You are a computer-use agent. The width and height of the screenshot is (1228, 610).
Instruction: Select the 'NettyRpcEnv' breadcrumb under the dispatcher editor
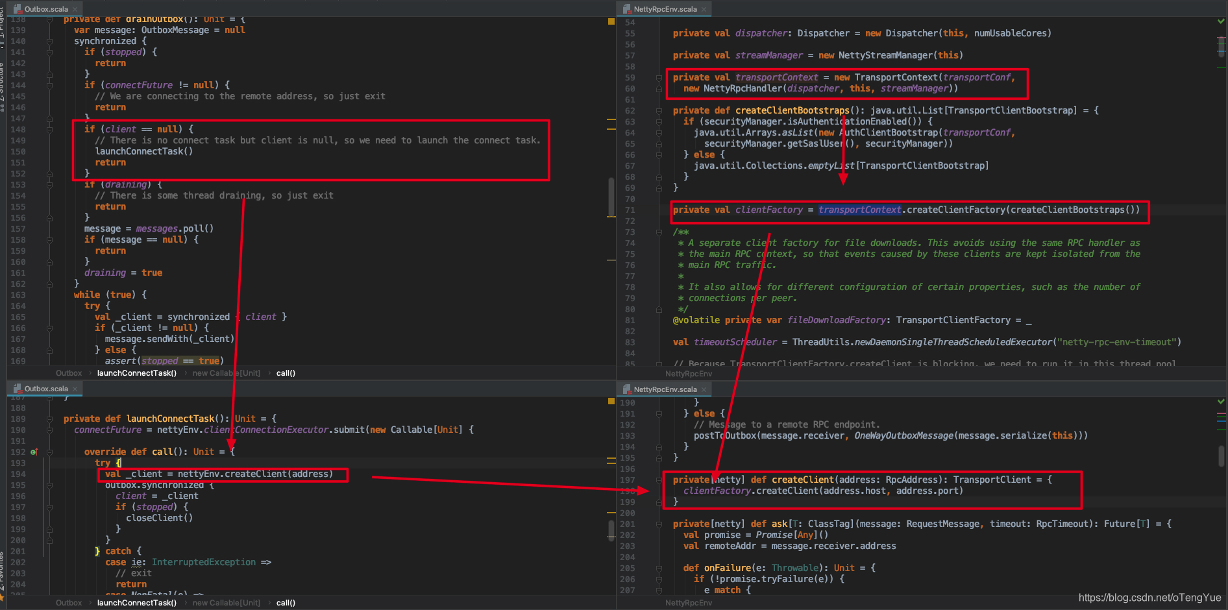point(689,374)
